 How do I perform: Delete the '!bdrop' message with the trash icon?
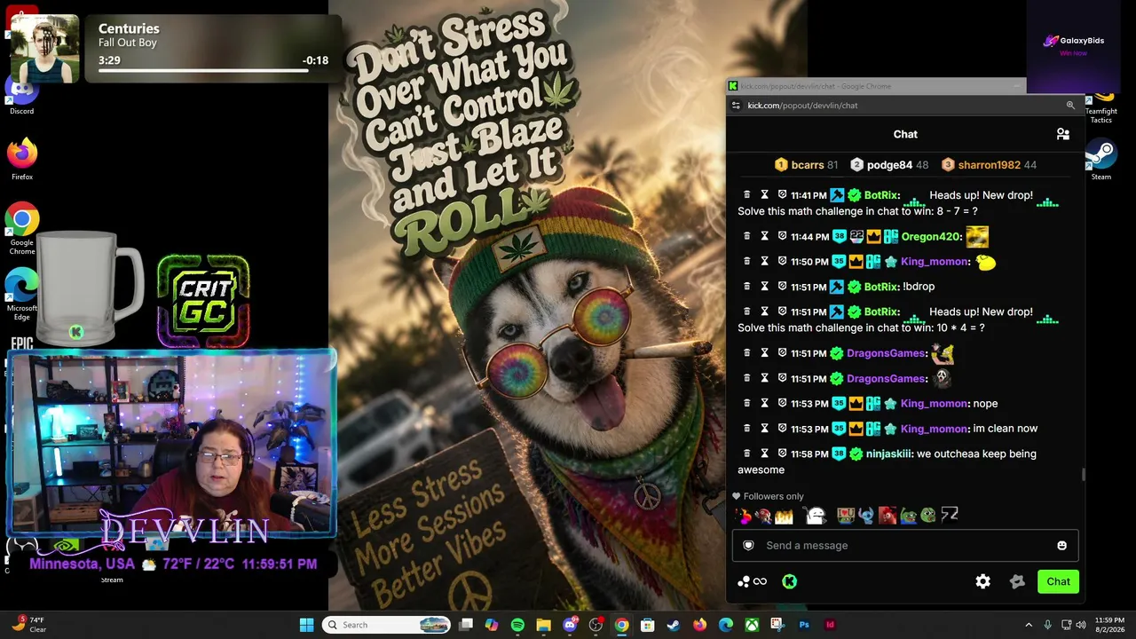(746, 287)
